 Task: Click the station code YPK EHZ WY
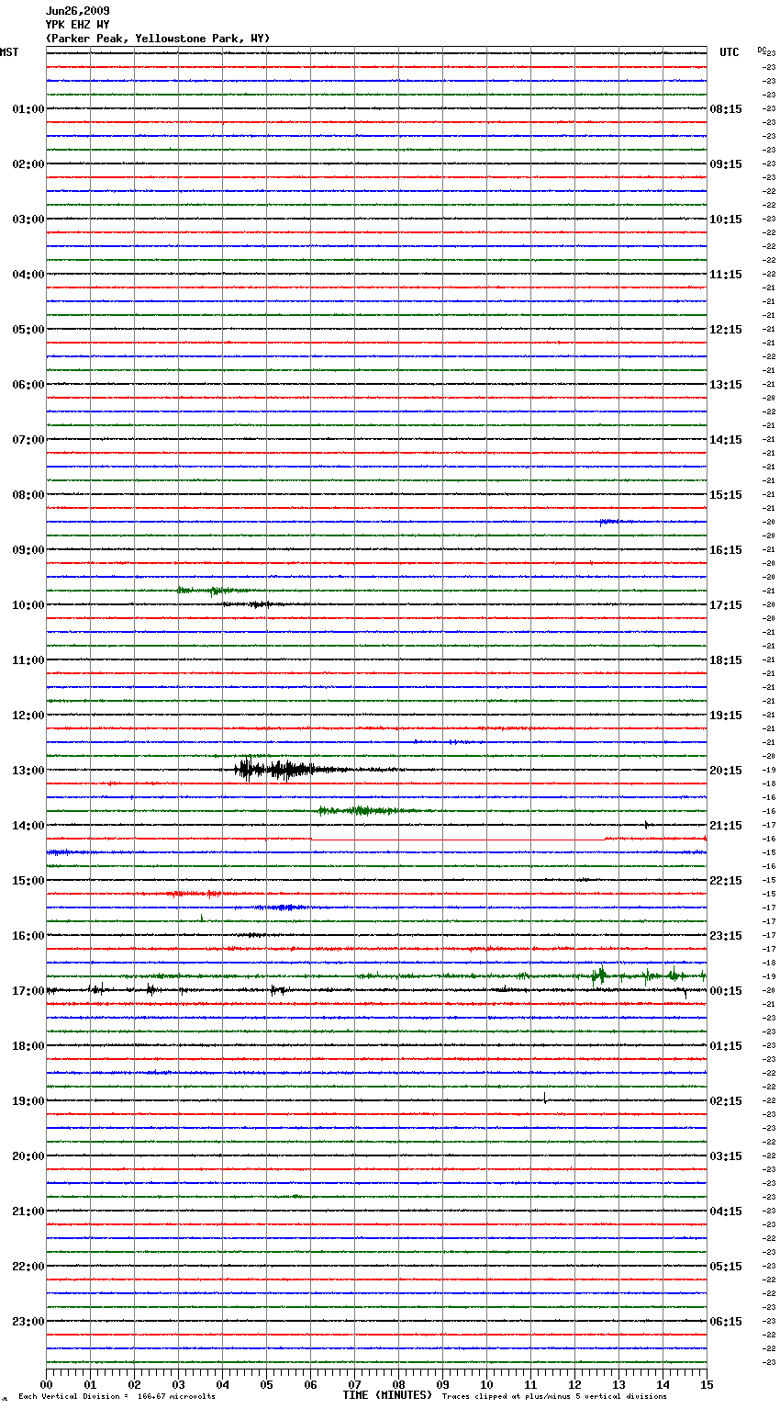[78, 25]
